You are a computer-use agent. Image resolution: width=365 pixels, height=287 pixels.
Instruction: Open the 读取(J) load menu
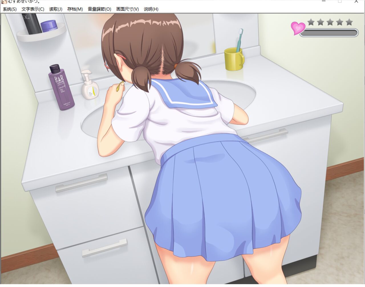click(x=56, y=9)
